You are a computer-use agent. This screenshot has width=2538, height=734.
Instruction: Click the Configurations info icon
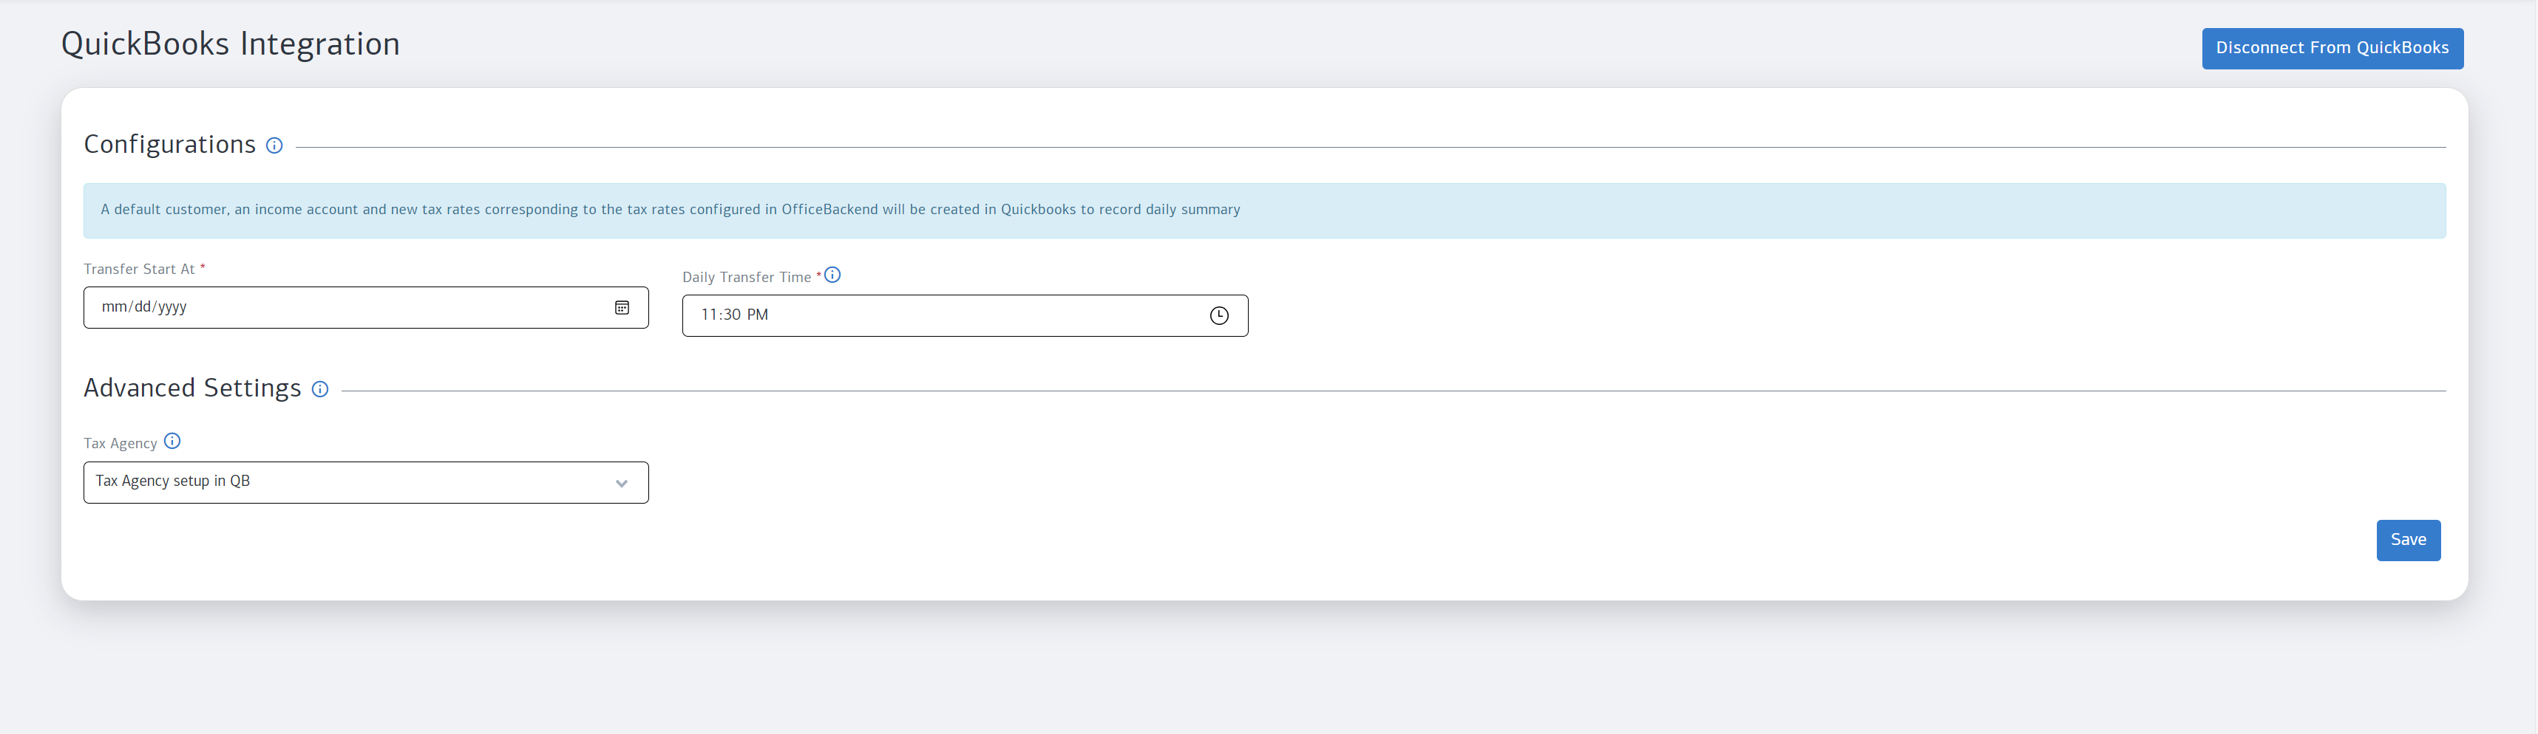click(274, 145)
